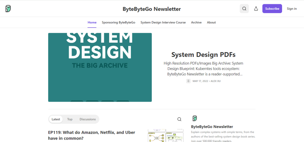The width and height of the screenshot is (304, 142).
Task: Open the System Design PDFs post title
Action: [x=203, y=55]
